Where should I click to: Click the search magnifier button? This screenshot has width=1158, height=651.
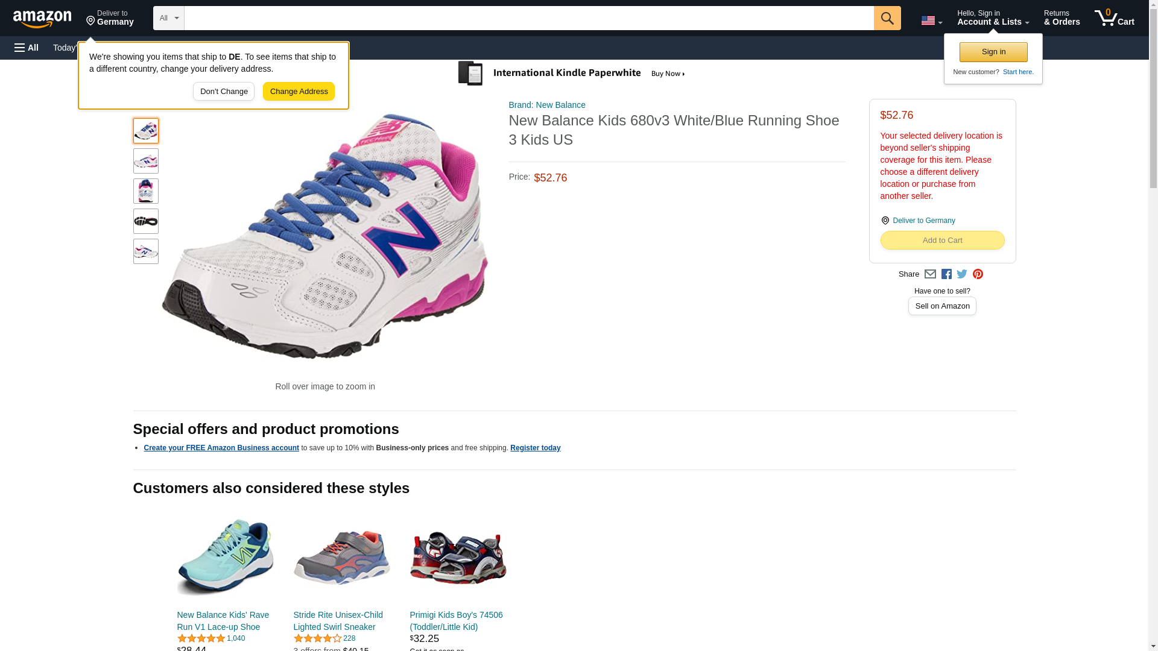coord(887,18)
